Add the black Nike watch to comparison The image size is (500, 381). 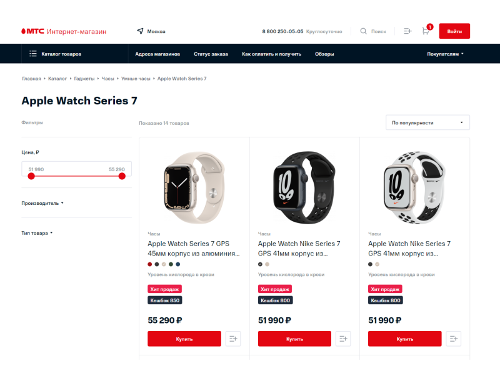343,339
